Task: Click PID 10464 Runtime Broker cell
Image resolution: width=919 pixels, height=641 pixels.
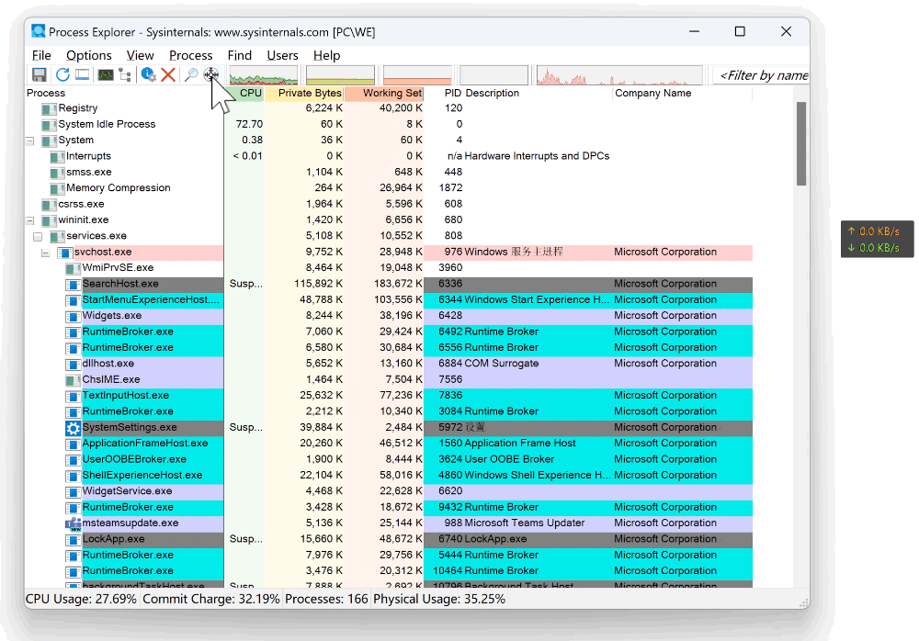Action: 448,571
